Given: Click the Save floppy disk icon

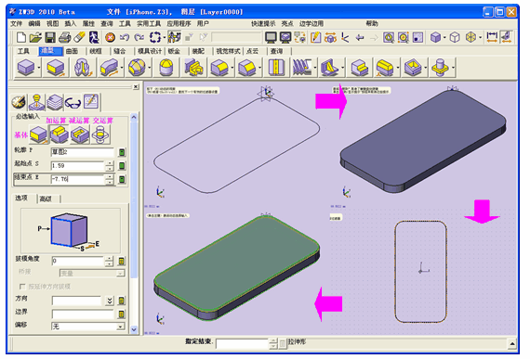Looking at the screenshot, I should click(x=50, y=37).
